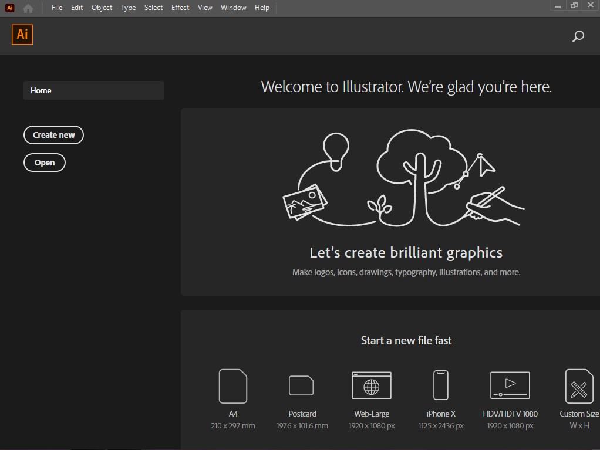Image resolution: width=600 pixels, height=450 pixels.
Task: Click the 'Postcard' label text
Action: click(302, 414)
